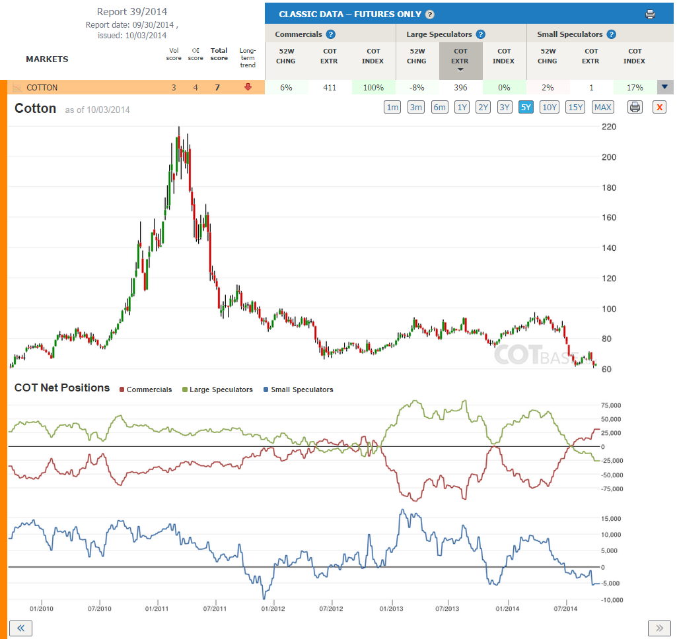
Task: Toggle Small Speculators series in legend
Action: 299,389
